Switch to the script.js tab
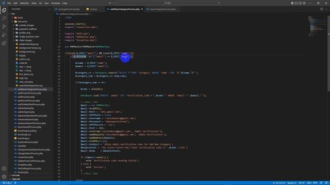The image size is (330, 185). point(94,9)
